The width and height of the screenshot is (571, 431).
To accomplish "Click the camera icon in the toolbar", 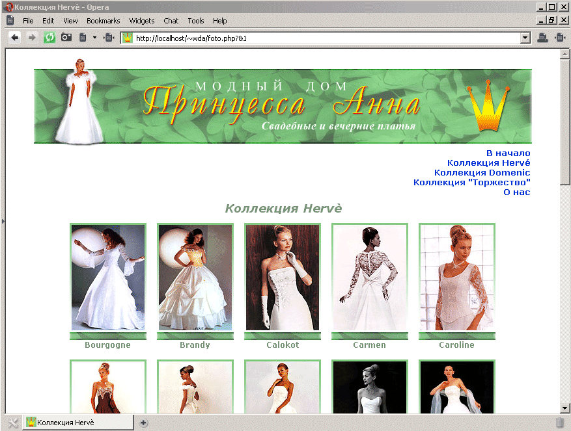I will pyautogui.click(x=66, y=37).
